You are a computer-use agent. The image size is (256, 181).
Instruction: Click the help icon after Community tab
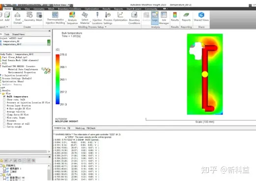(165, 9)
